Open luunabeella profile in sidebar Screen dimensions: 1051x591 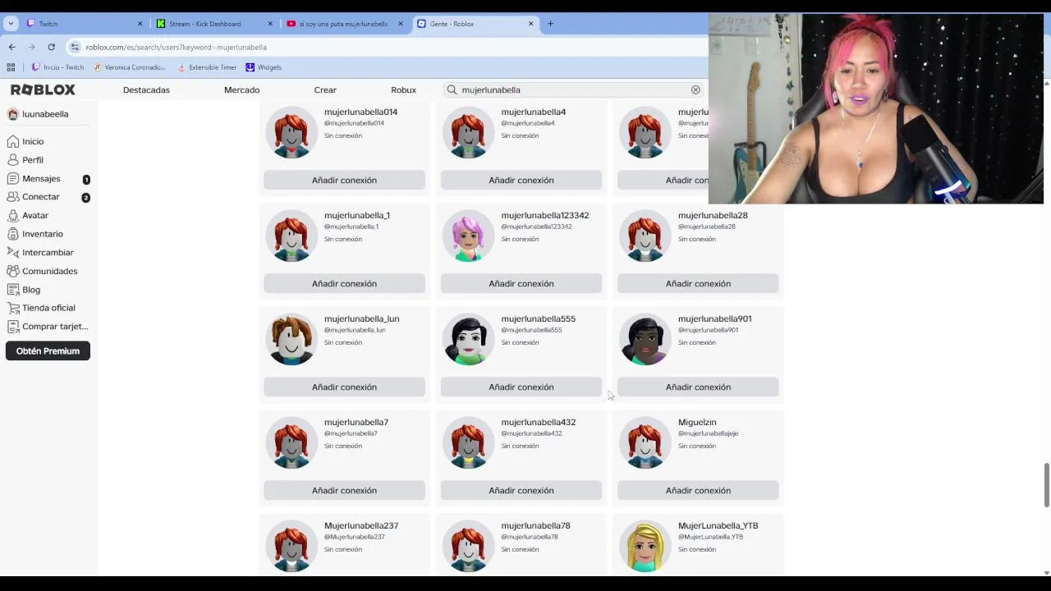(x=38, y=114)
